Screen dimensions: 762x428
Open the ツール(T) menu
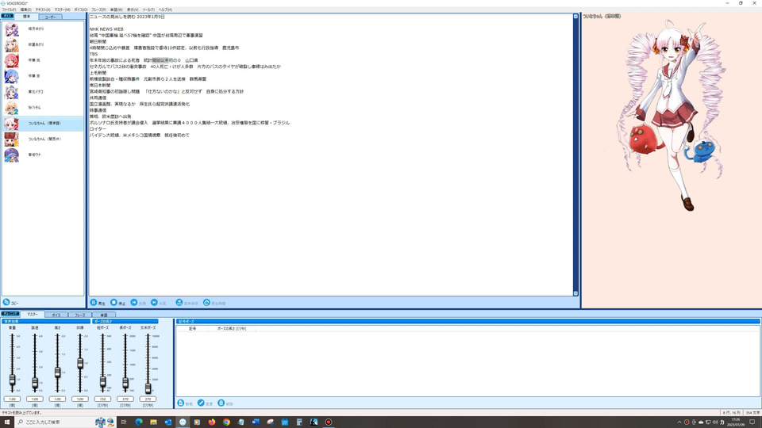[x=148, y=10]
